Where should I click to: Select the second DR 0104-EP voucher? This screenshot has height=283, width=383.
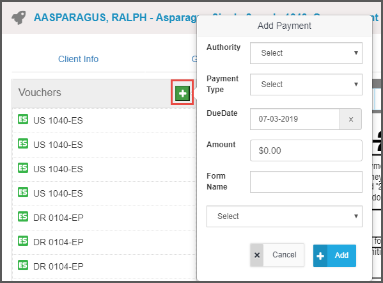58,242
